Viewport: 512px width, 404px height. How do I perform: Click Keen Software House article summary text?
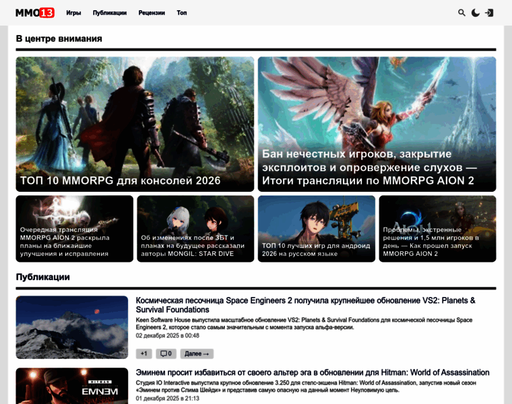click(304, 323)
